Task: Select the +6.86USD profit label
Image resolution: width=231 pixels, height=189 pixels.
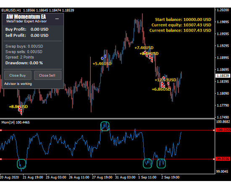Action: [161, 89]
